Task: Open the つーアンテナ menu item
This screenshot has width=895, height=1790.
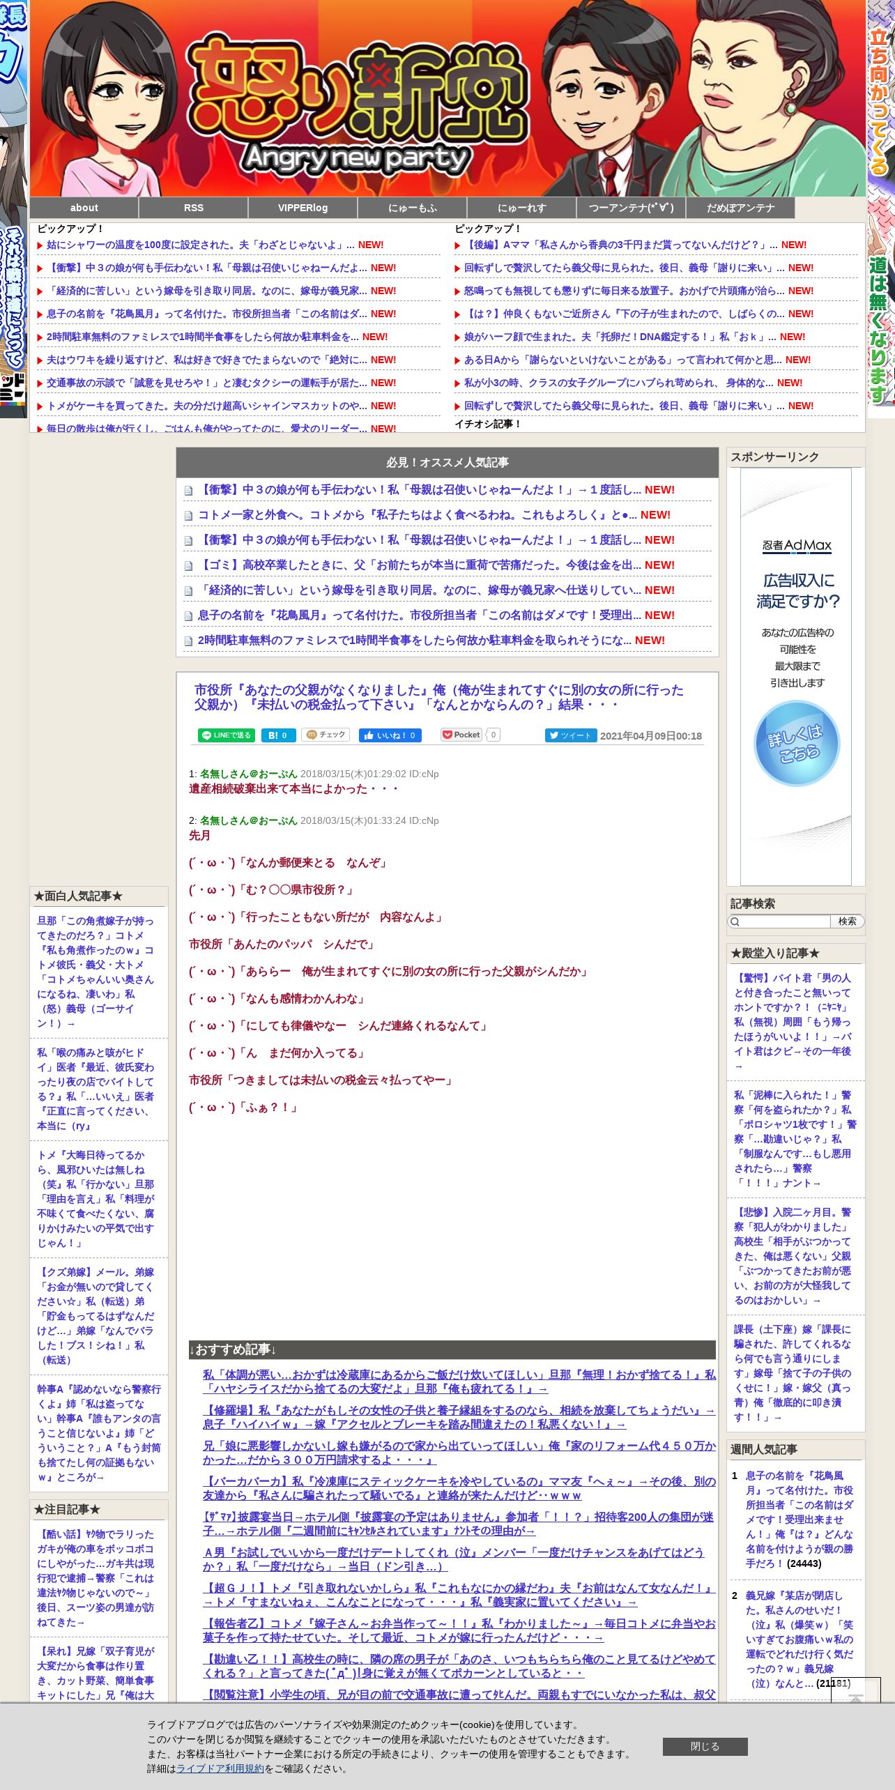Action: (632, 208)
